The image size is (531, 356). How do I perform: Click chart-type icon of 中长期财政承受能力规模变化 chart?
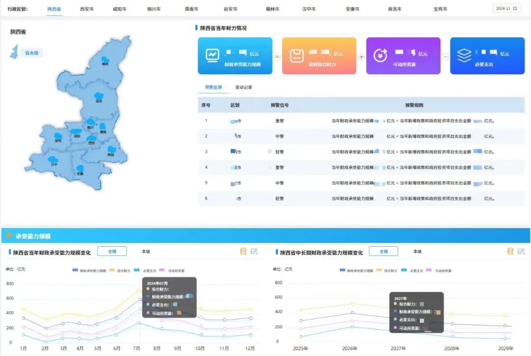tap(521, 251)
